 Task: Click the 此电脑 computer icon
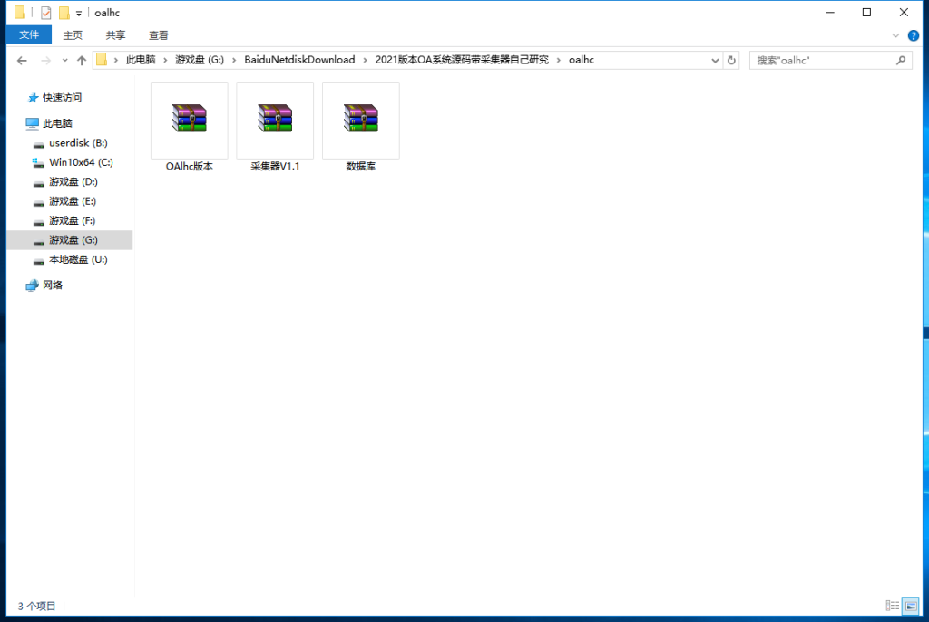pos(32,123)
